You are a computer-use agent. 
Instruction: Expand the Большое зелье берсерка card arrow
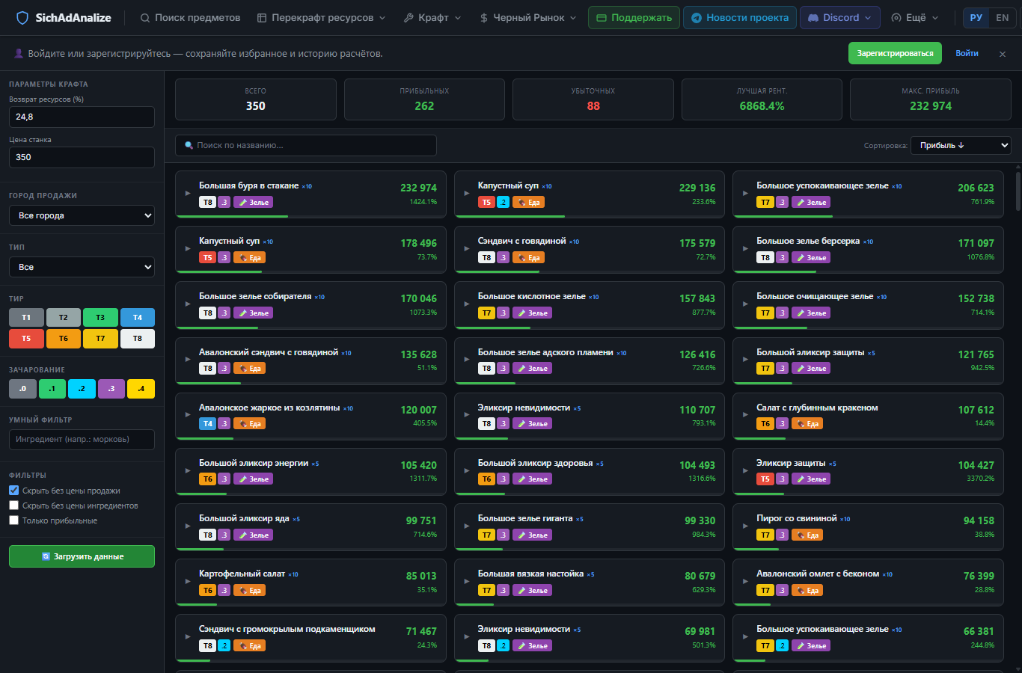click(x=745, y=248)
